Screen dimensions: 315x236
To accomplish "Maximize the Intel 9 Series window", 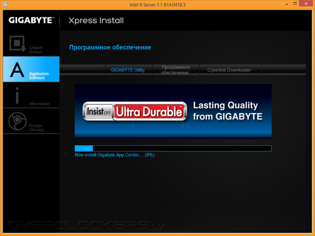I will (x=295, y=3).
